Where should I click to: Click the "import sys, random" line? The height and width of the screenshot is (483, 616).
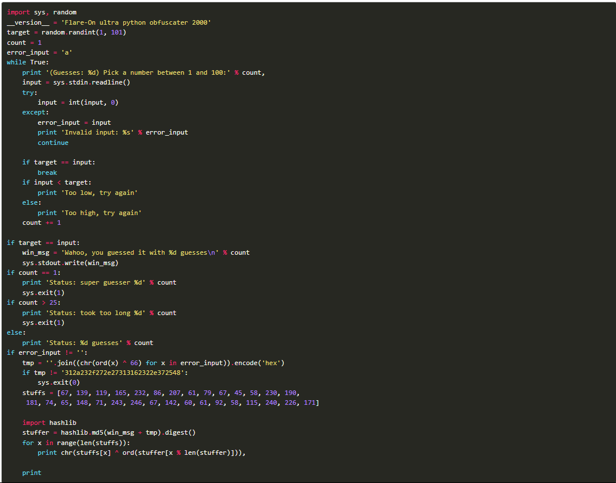(41, 12)
